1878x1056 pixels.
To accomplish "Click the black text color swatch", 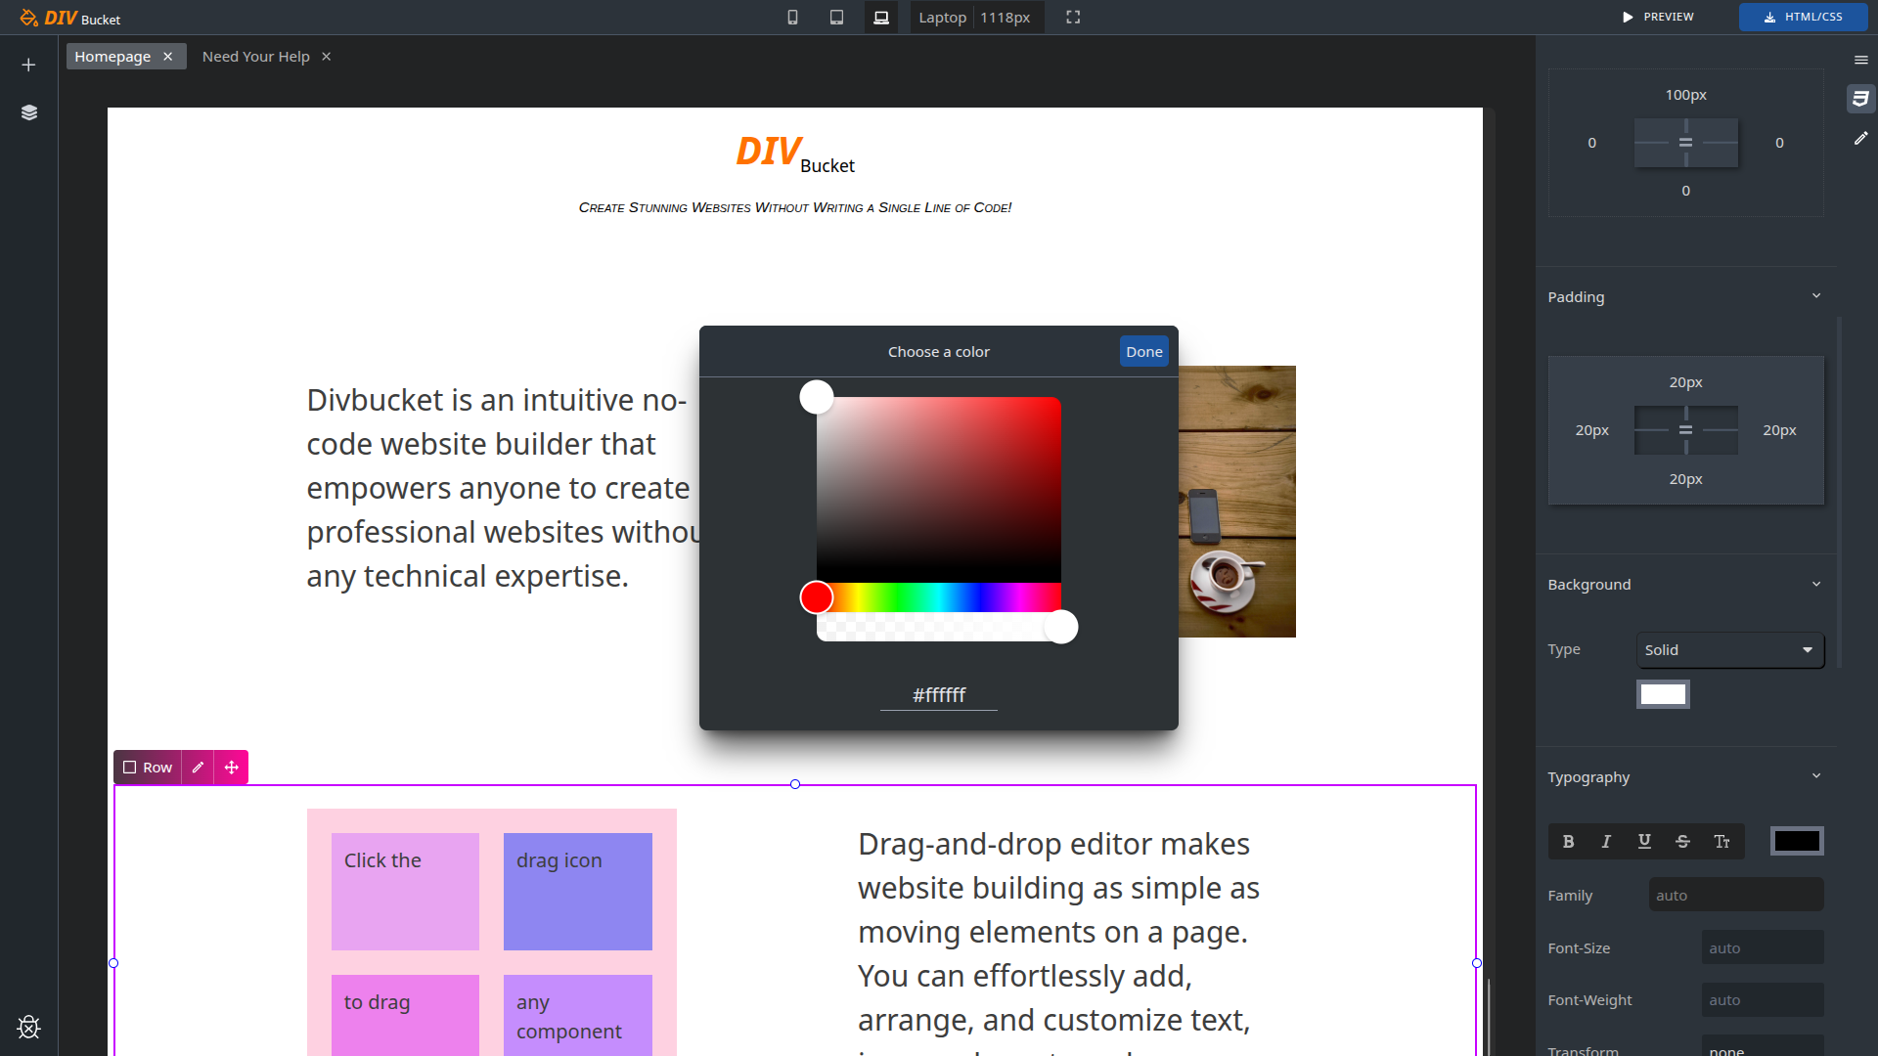I will point(1797,841).
